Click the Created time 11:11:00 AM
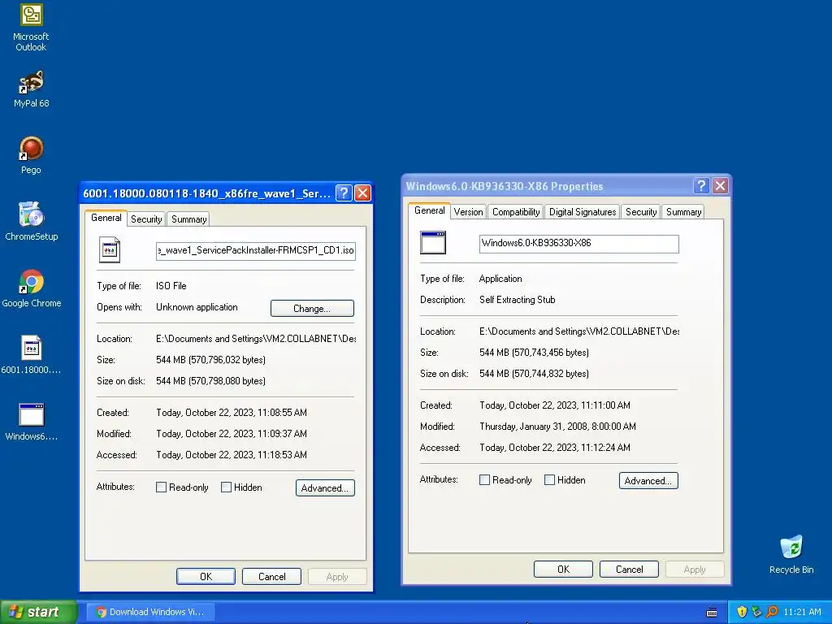 555,405
